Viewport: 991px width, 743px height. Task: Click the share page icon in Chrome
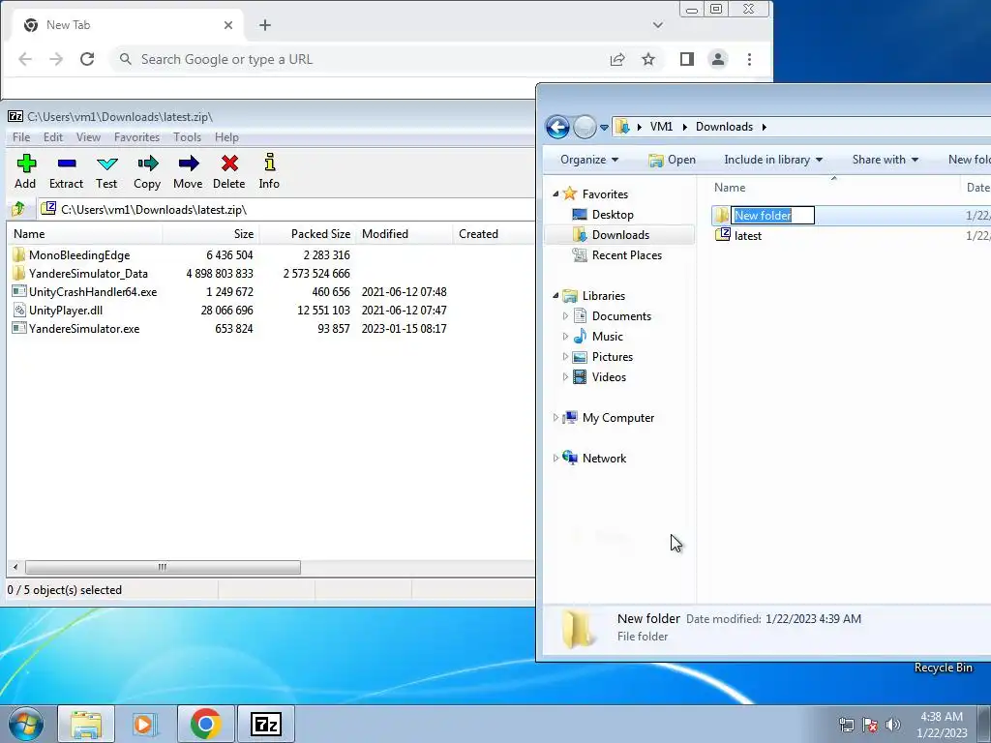(x=617, y=59)
